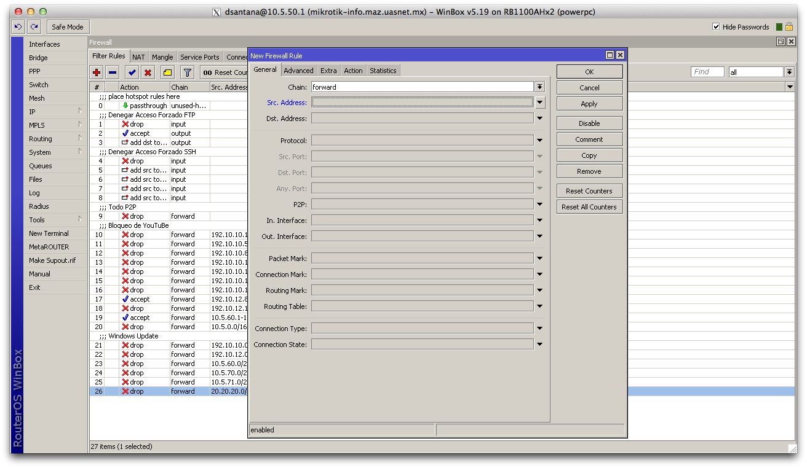
Task: Open the column chooser arrow in table header
Action: (790, 87)
